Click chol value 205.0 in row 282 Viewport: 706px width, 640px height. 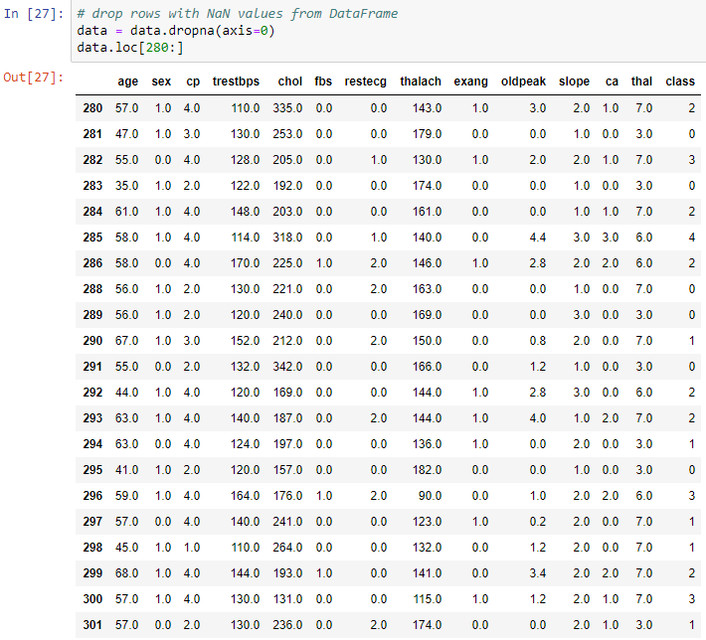[x=287, y=160]
